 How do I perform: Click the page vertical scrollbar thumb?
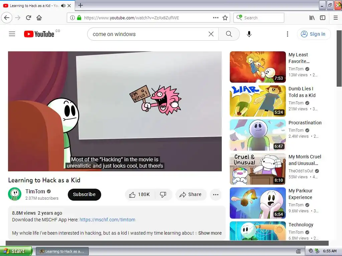coord(339,58)
